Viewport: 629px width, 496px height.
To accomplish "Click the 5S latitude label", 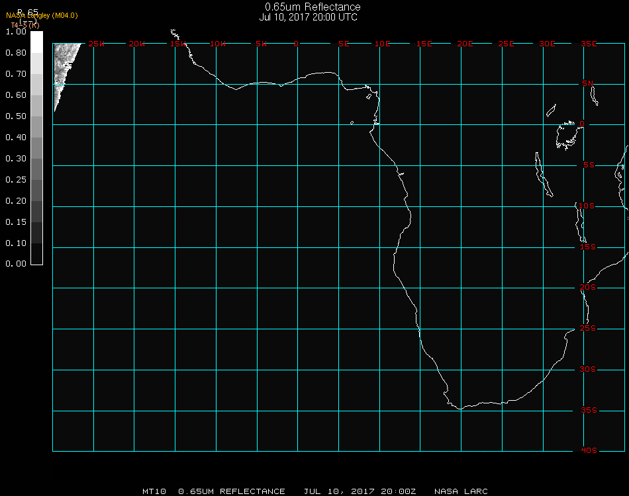I will click(x=589, y=165).
